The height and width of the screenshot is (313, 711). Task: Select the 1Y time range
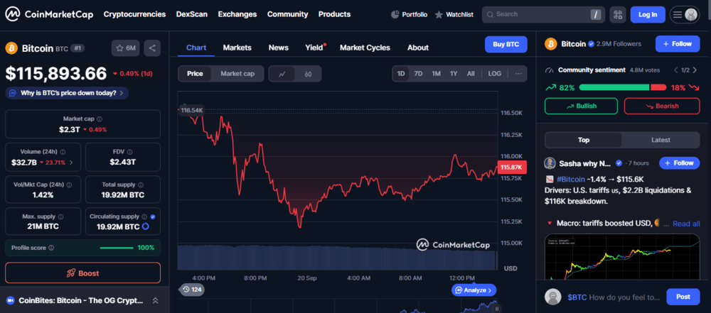(x=454, y=73)
